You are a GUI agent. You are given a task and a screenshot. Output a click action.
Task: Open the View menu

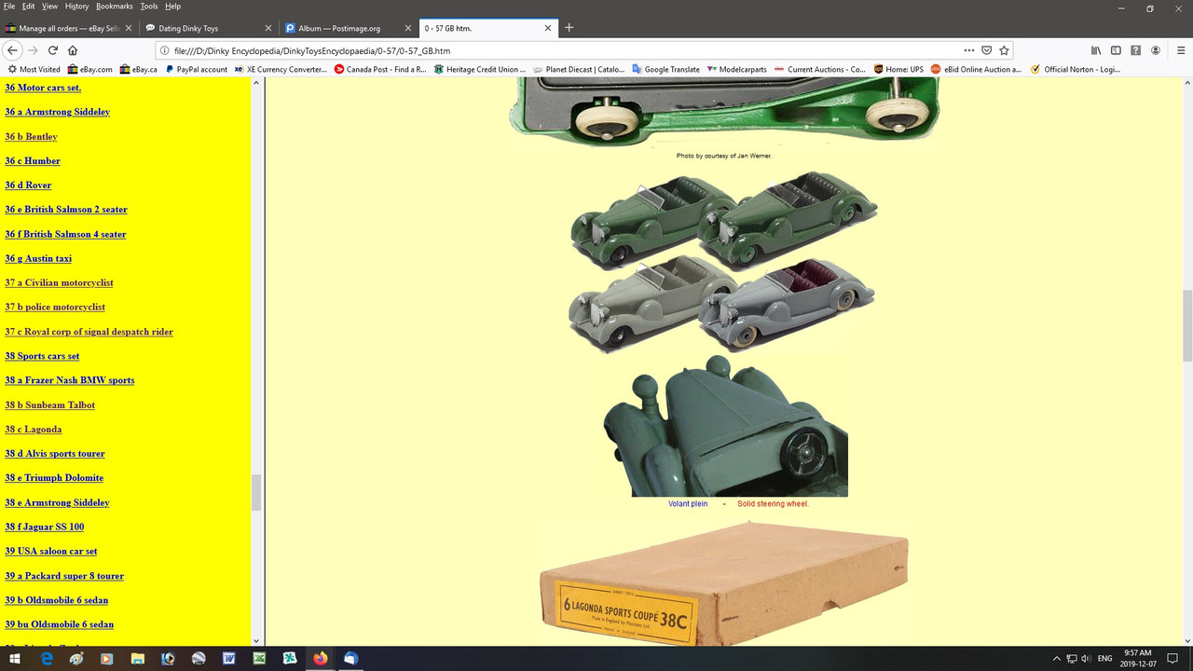[49, 7]
